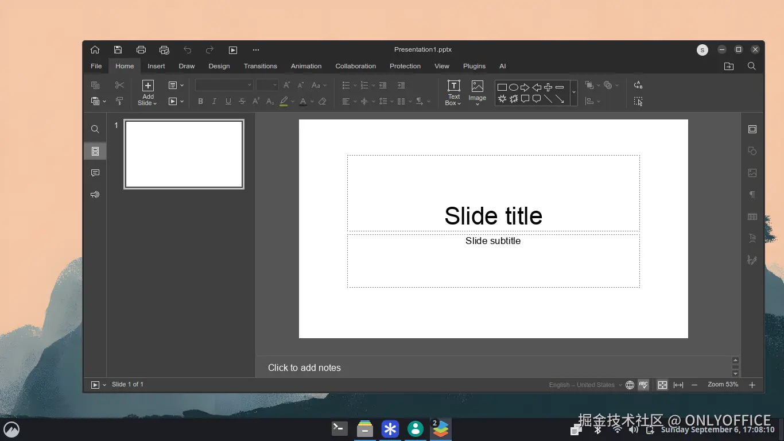Image resolution: width=784 pixels, height=441 pixels.
Task: Open the Feedback megaphone icon in left sidebar
Action: pyautogui.click(x=95, y=195)
